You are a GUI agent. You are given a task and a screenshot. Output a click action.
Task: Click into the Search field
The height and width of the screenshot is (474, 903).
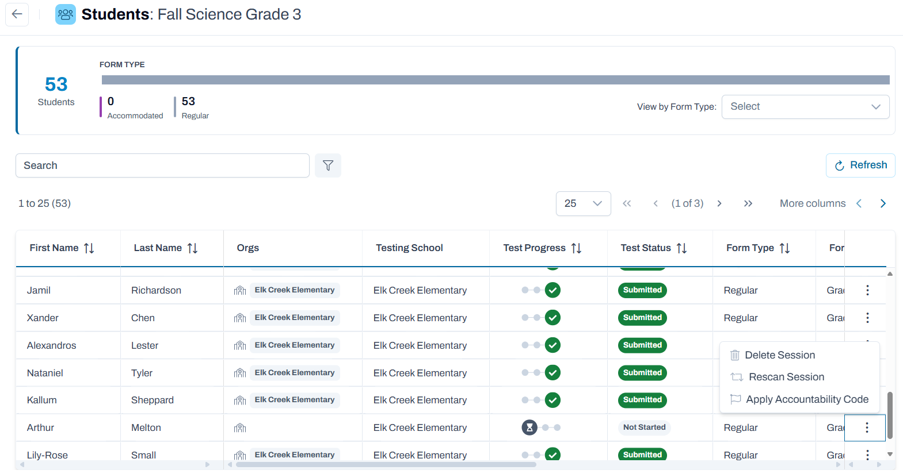[x=162, y=165]
